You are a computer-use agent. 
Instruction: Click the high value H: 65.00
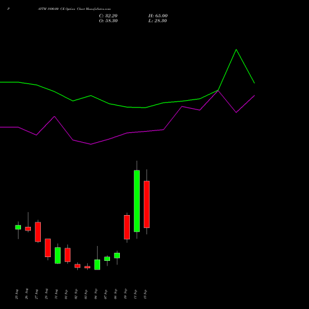click(x=158, y=16)
